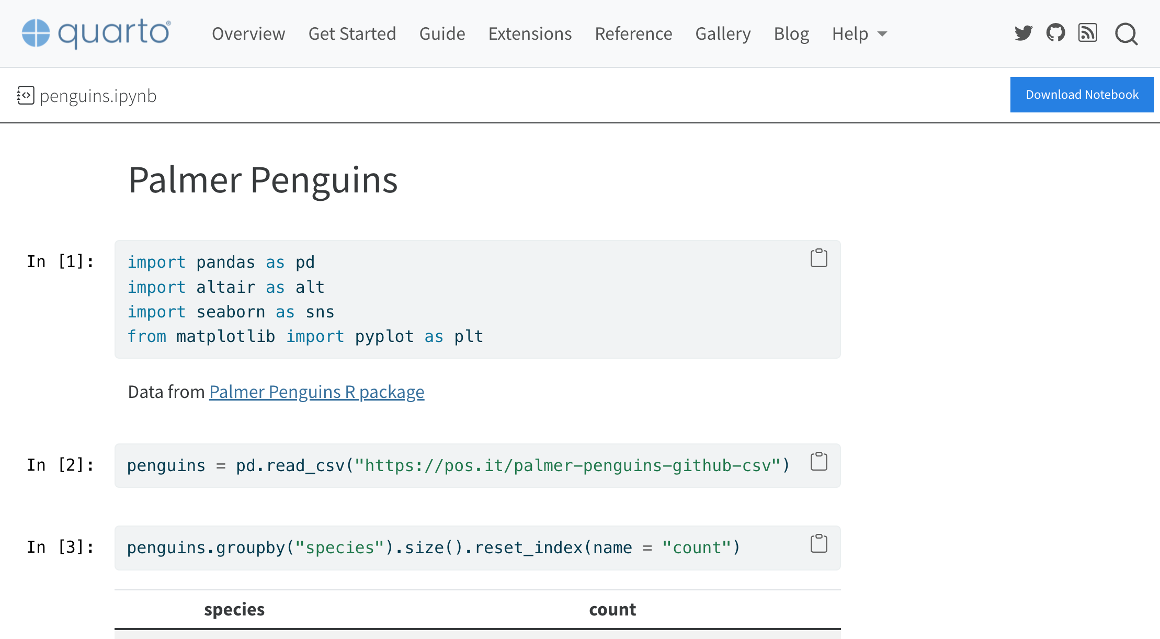Open Quarto's Twitter page
This screenshot has width=1160, height=639.
(1023, 33)
